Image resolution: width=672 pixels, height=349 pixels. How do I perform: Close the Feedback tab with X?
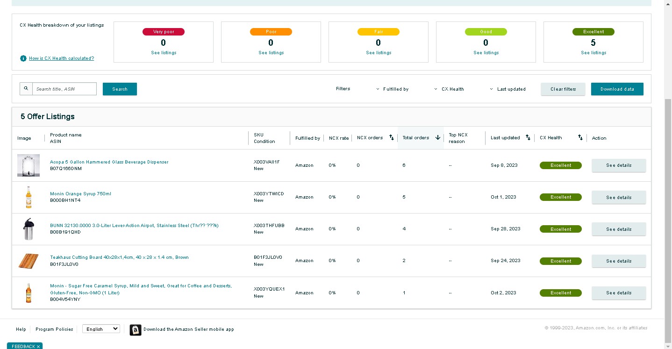[38, 347]
